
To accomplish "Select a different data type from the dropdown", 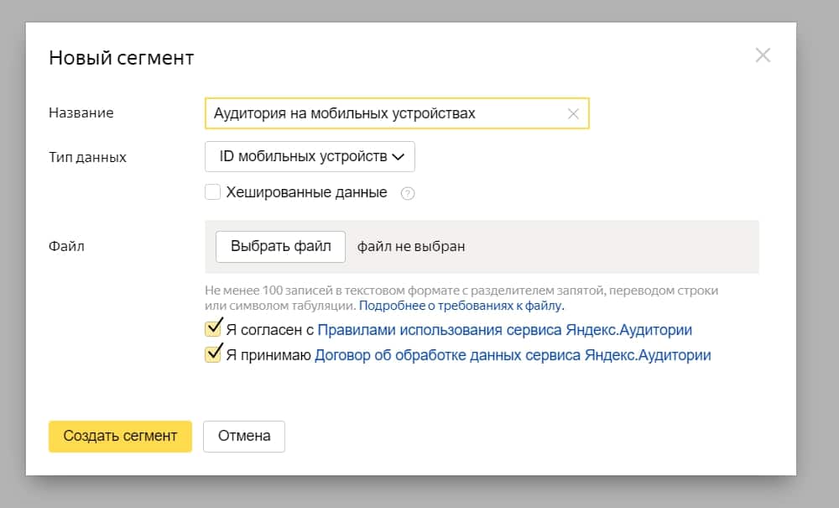I will pyautogui.click(x=309, y=156).
